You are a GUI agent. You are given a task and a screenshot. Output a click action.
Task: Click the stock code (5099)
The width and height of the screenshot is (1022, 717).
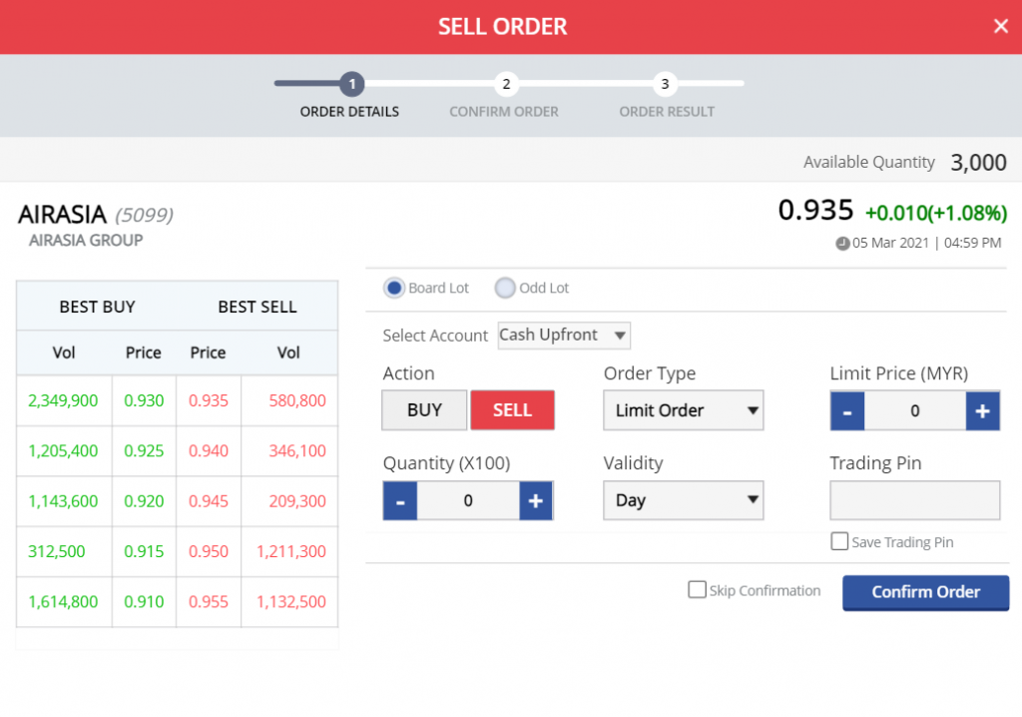(x=144, y=215)
